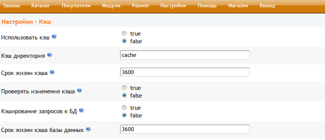Viewport: 325px width, 140px height.
Task: Open the Заказы menu
Action: tap(12, 6)
